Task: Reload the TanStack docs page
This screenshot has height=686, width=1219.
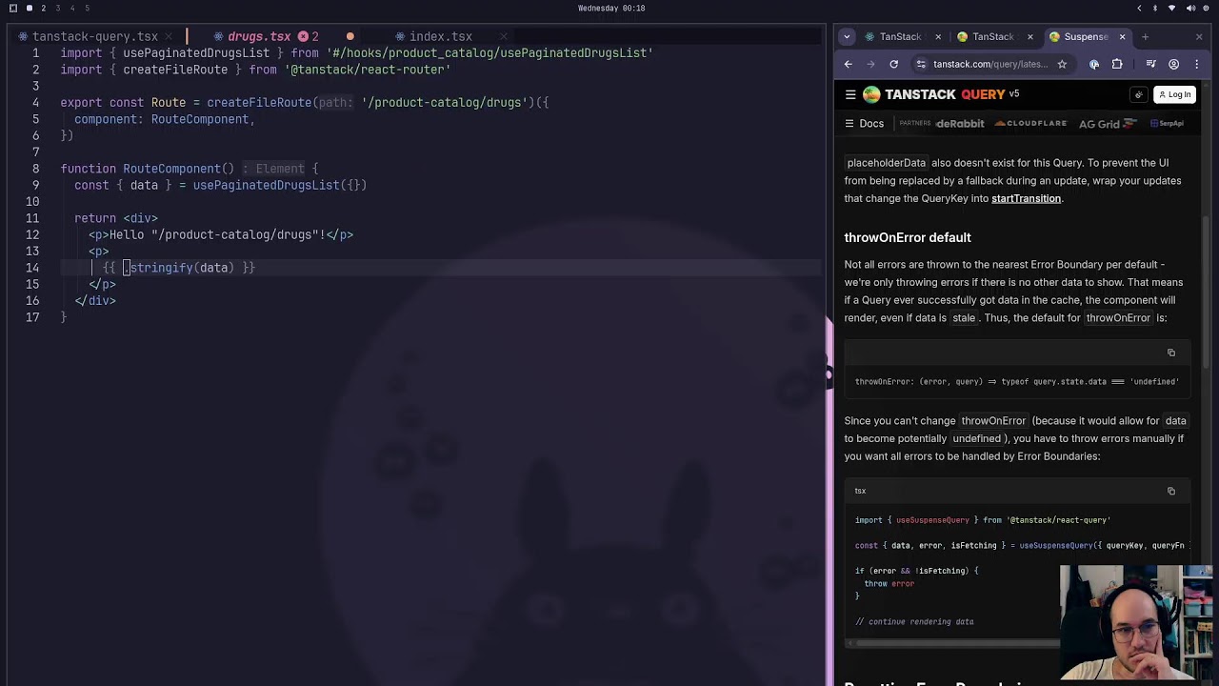Action: [893, 64]
